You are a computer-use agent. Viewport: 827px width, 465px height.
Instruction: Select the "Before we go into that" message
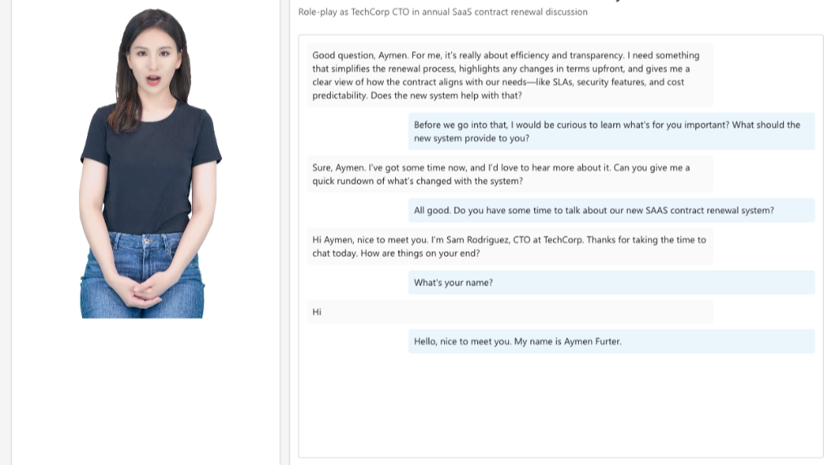(610, 132)
